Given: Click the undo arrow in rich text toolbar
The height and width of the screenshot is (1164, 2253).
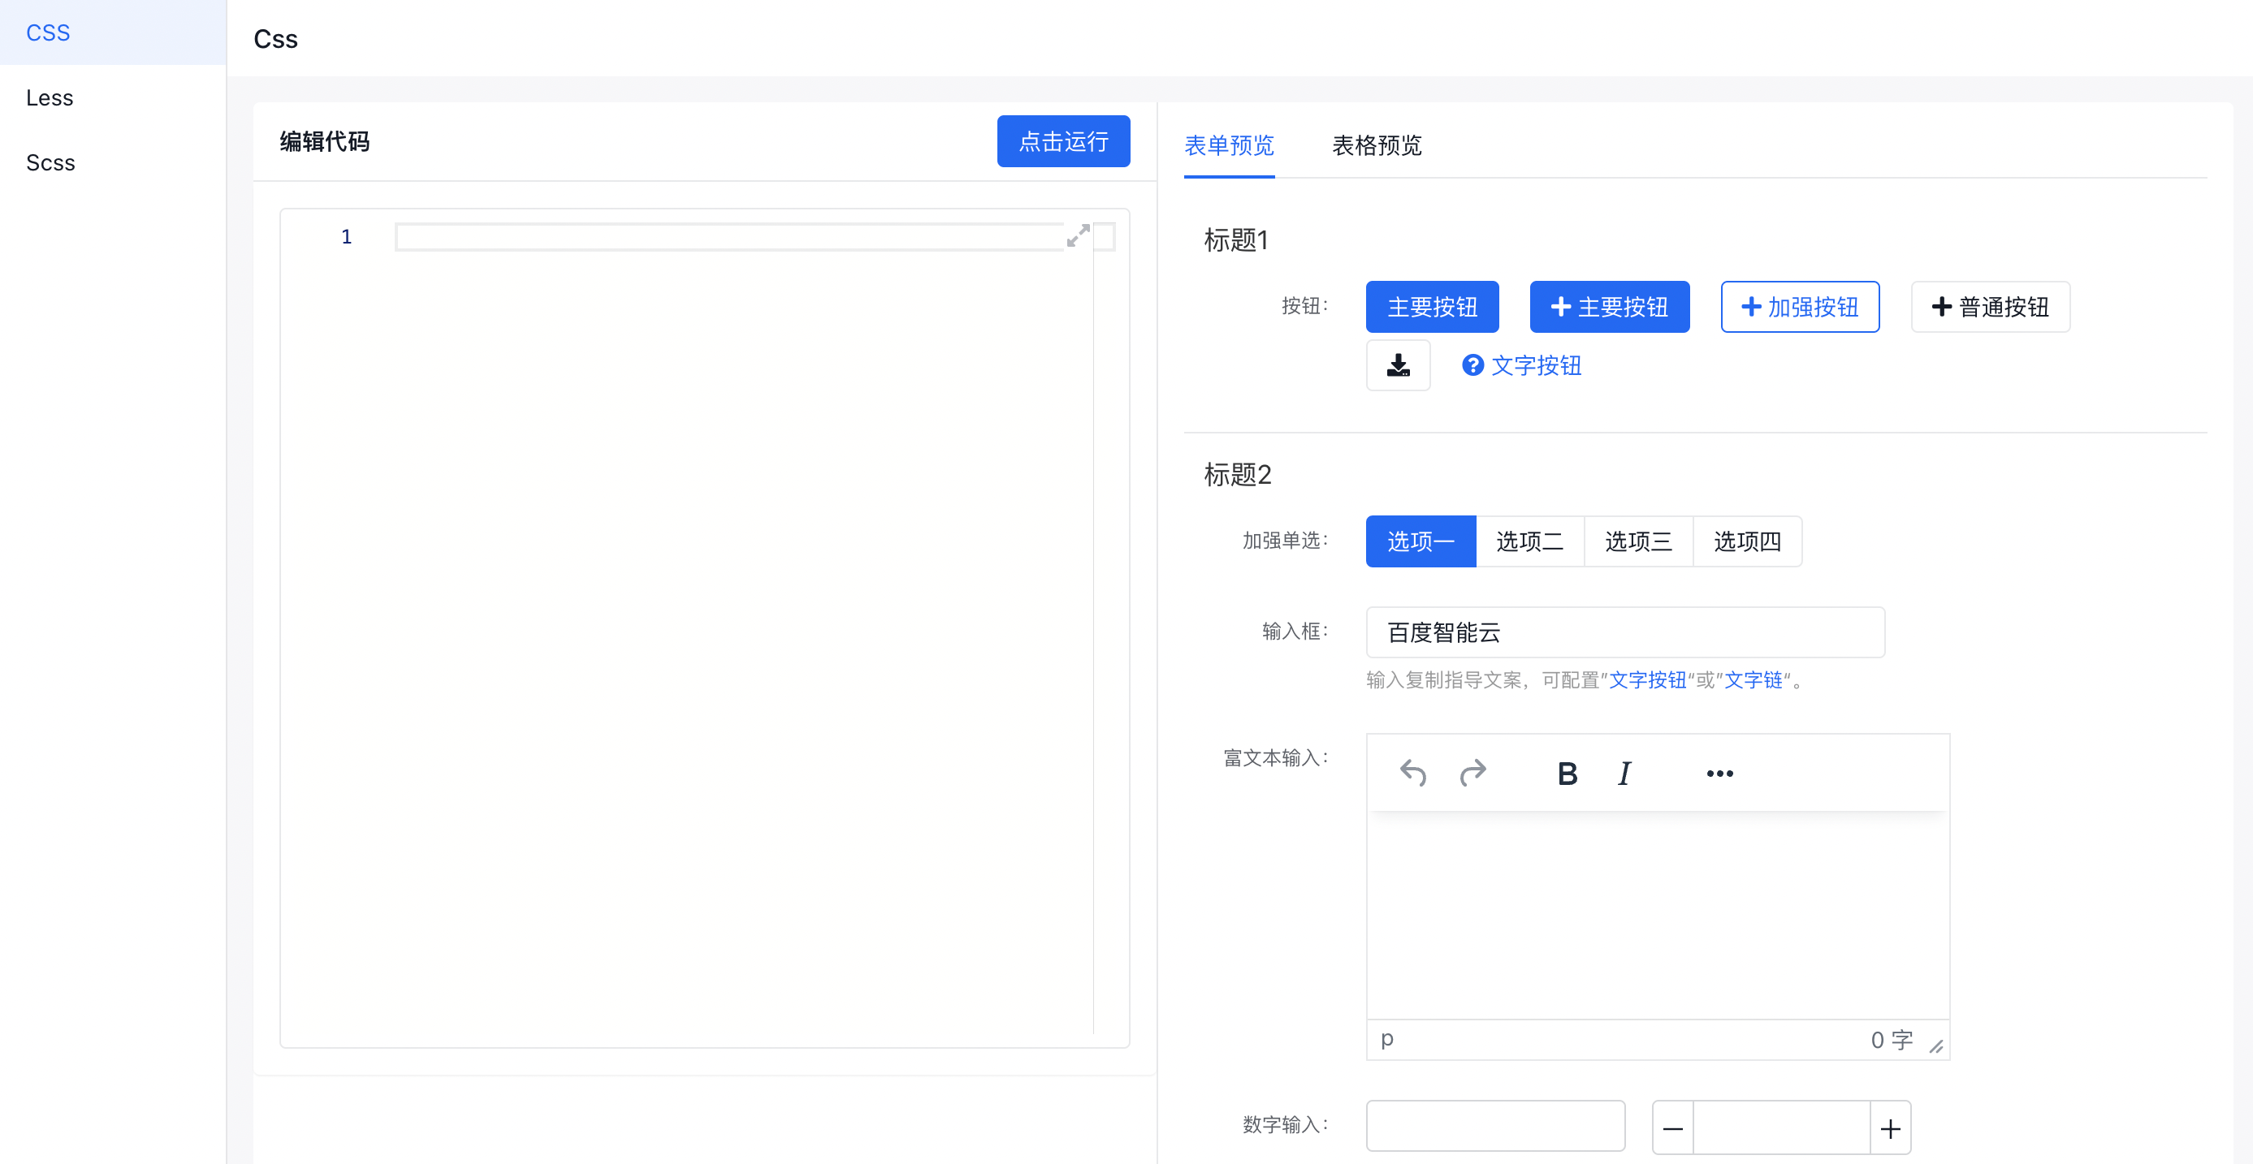Looking at the screenshot, I should coord(1412,773).
